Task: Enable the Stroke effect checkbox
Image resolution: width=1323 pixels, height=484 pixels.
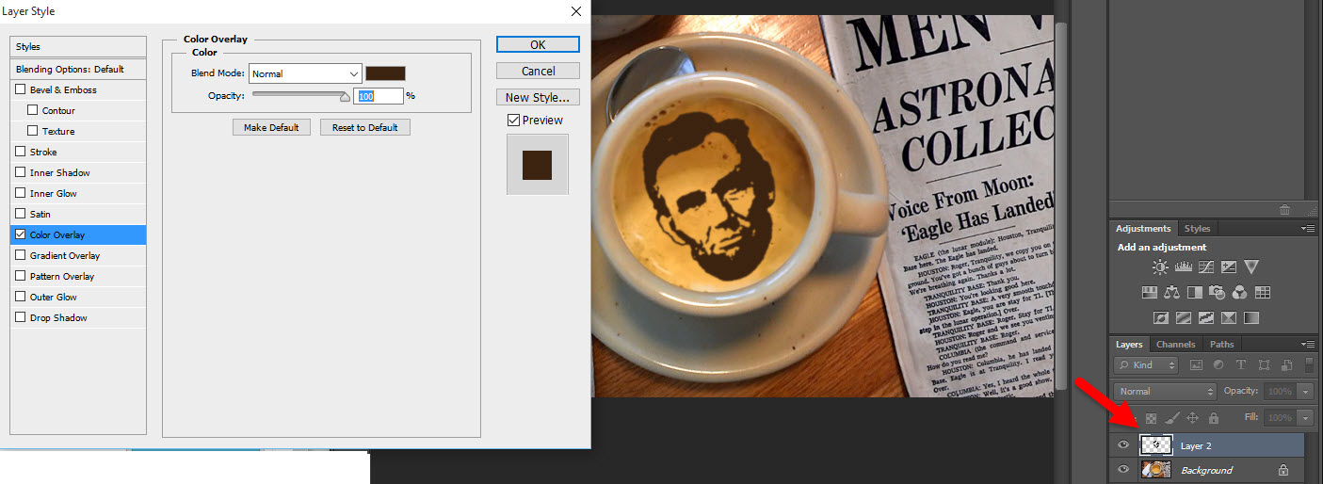Action: click(x=21, y=152)
